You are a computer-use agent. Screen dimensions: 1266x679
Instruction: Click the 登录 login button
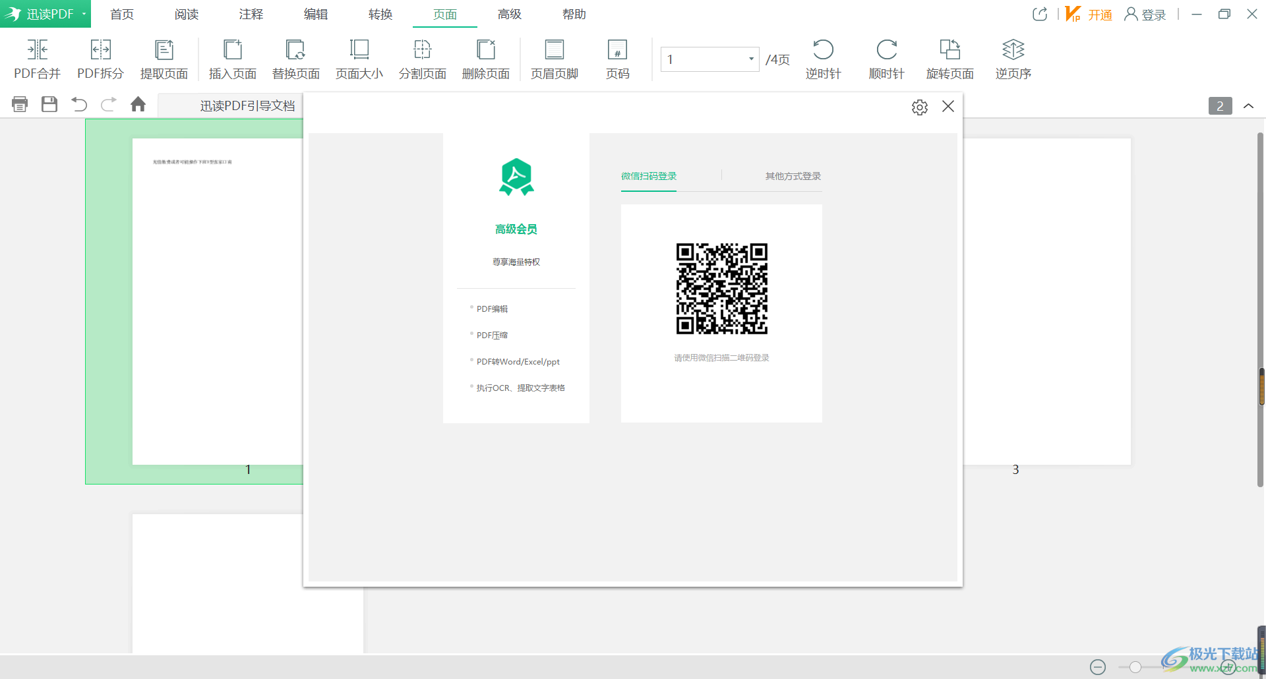point(1145,14)
